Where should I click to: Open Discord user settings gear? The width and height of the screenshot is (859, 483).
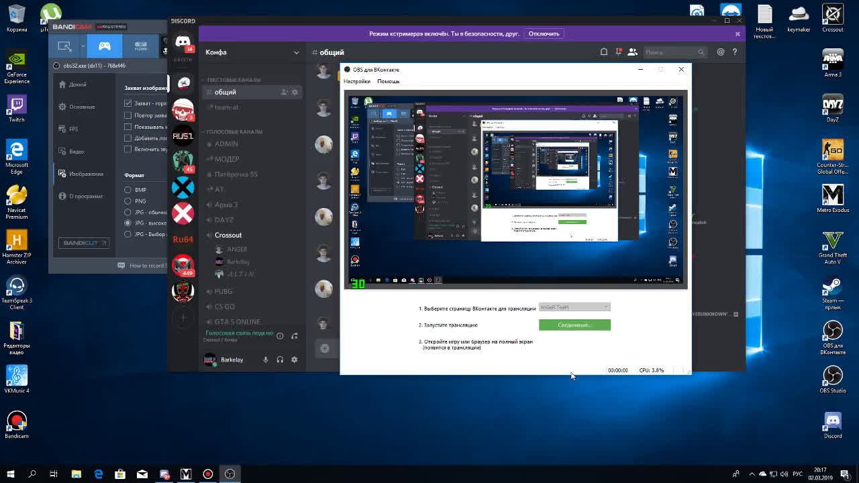(294, 360)
